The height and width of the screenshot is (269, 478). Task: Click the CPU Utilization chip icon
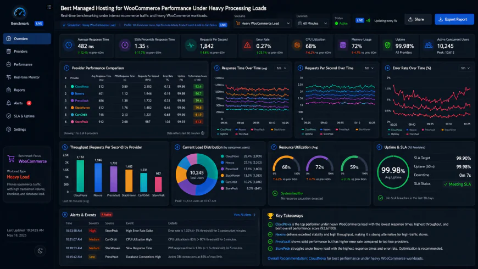(x=297, y=46)
